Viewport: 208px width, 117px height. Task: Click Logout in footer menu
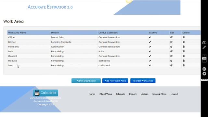(175, 94)
